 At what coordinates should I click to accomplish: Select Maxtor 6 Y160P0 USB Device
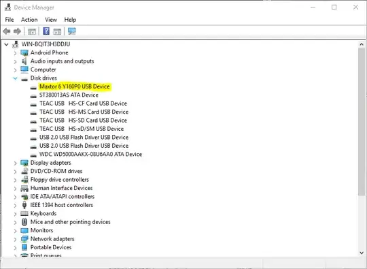[75, 86]
